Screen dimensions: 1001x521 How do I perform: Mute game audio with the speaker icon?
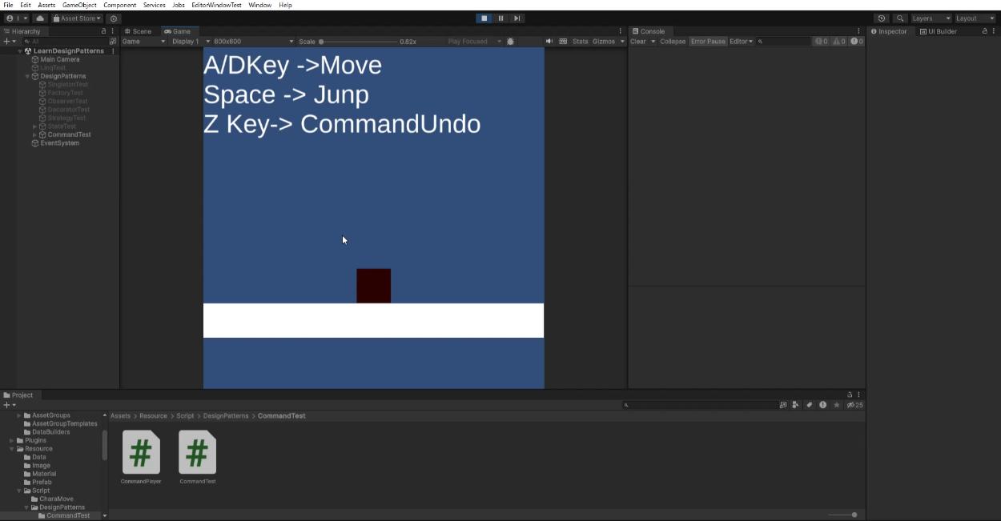549,42
